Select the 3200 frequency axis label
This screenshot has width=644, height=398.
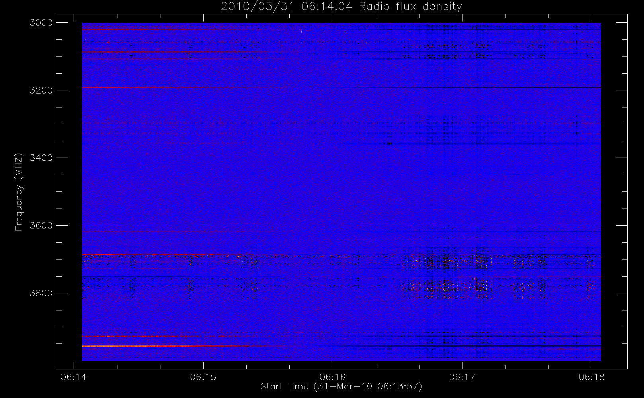41,90
